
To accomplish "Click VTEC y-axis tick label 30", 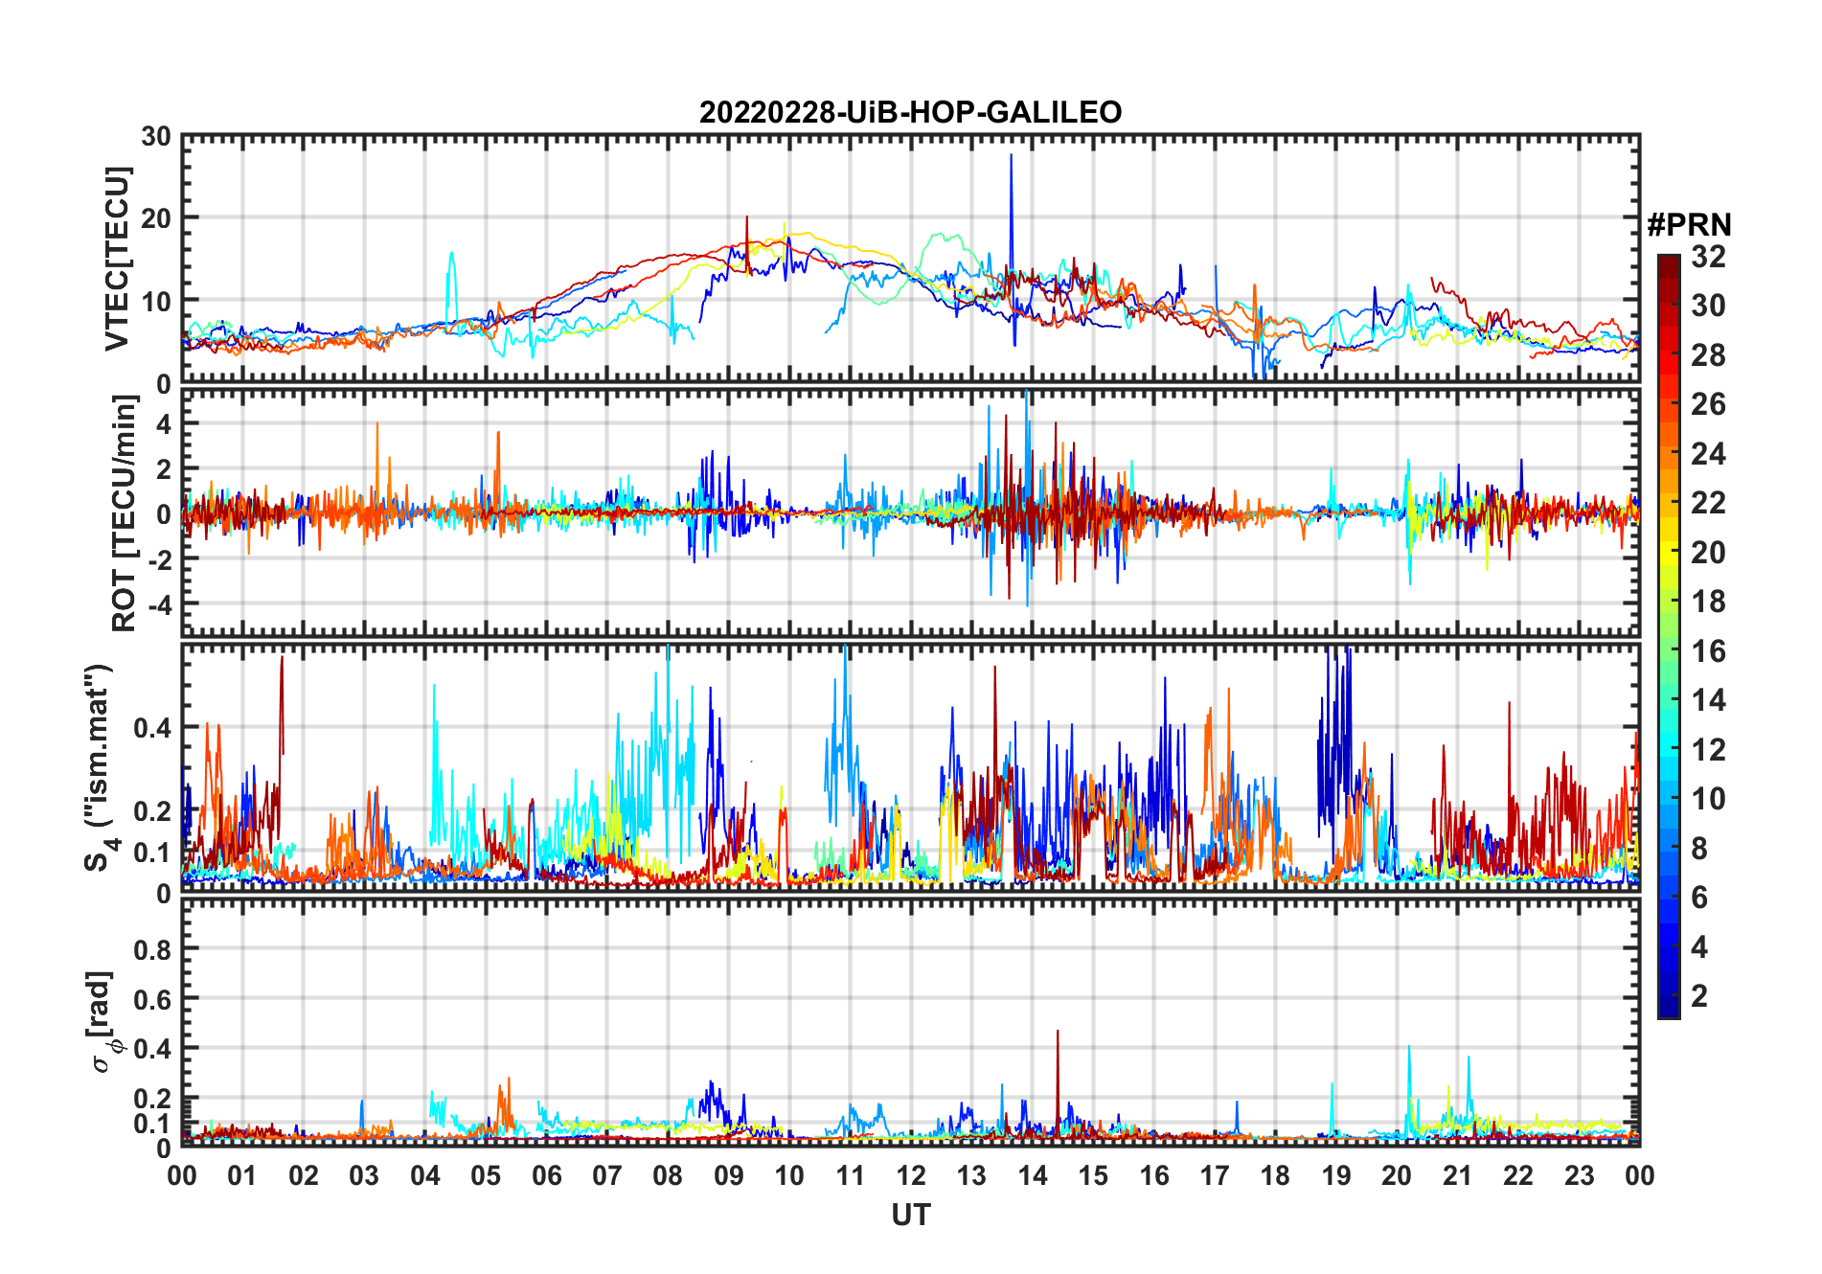I will click(156, 137).
